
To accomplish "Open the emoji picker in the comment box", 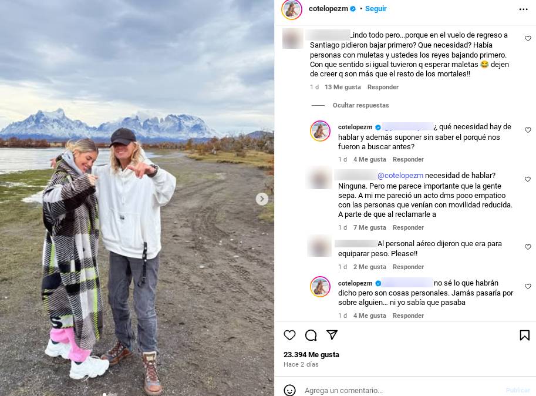I will (x=289, y=390).
